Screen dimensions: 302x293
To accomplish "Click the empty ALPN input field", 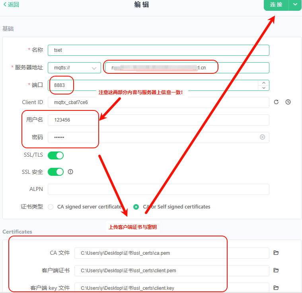I will click(x=158, y=189).
